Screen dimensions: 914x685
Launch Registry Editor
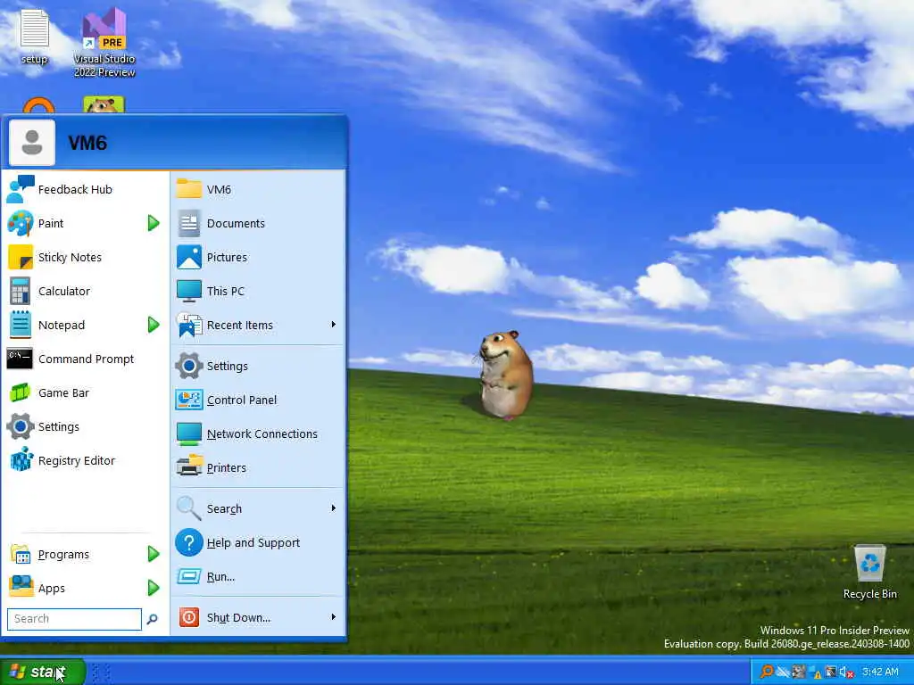point(86,460)
